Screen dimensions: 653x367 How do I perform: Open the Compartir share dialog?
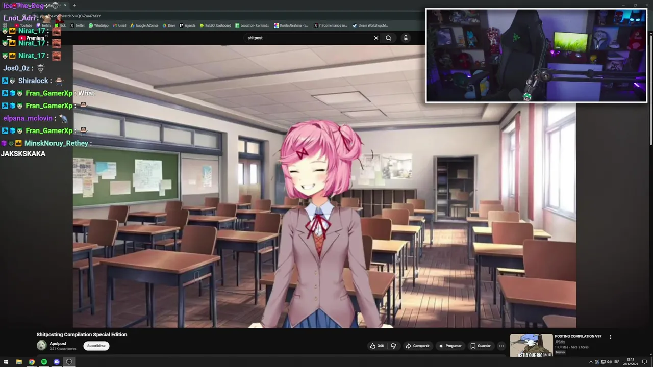tap(417, 346)
